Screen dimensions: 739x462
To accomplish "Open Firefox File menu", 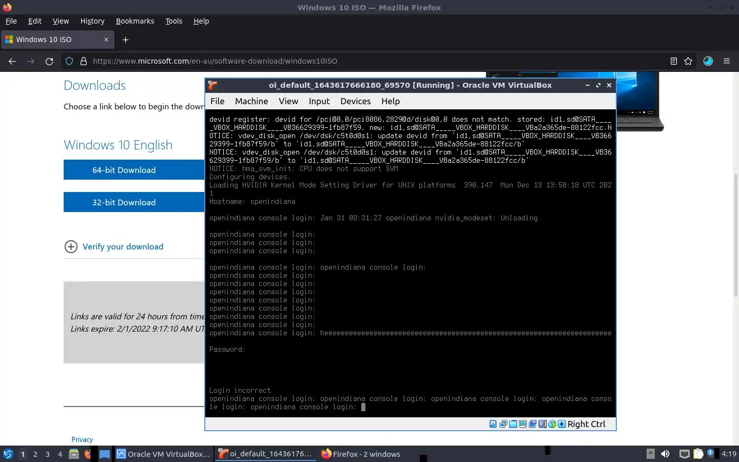I will point(11,21).
